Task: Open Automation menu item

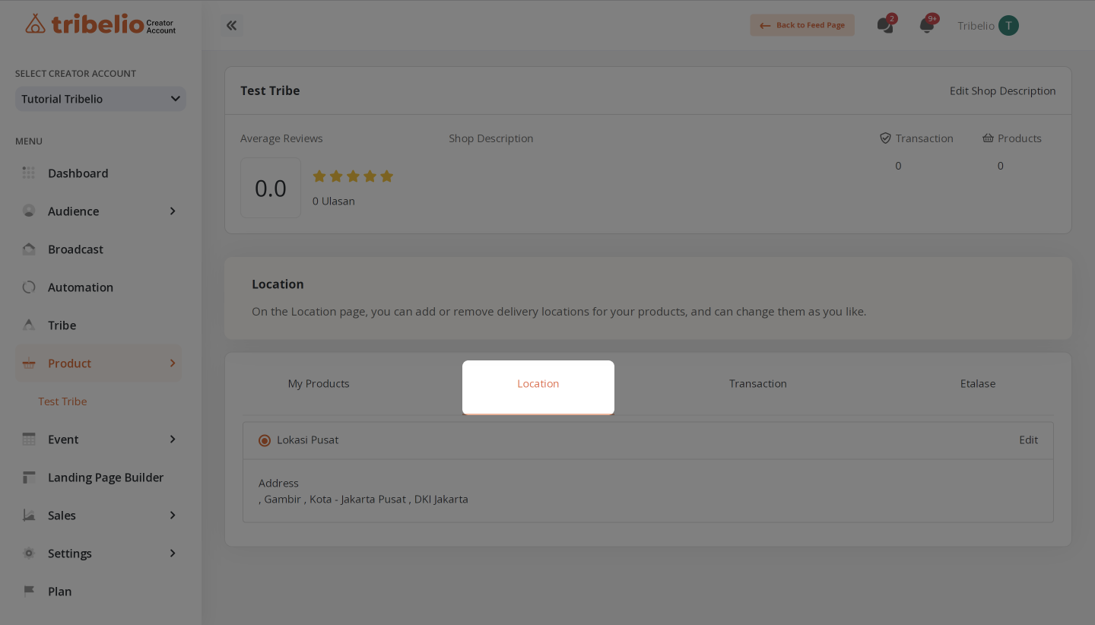Action: point(80,287)
